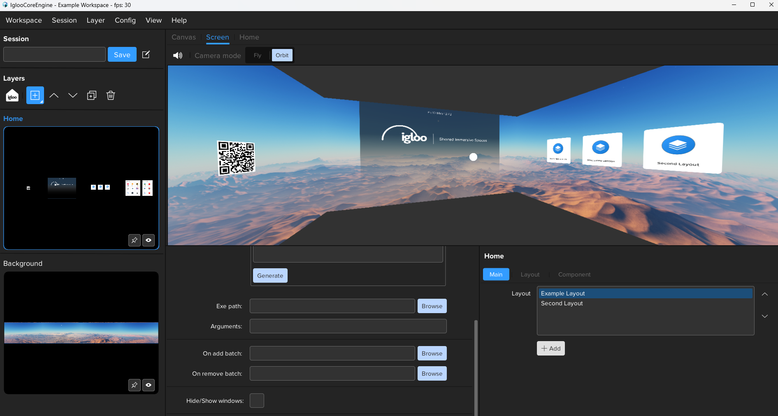The height and width of the screenshot is (416, 778).
Task: Hide the Home layer using eye icon
Action: click(149, 240)
